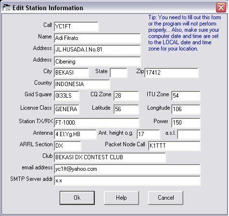This screenshot has height=216, width=229.
Task: Click the empty State field
Action: click(x=119, y=73)
